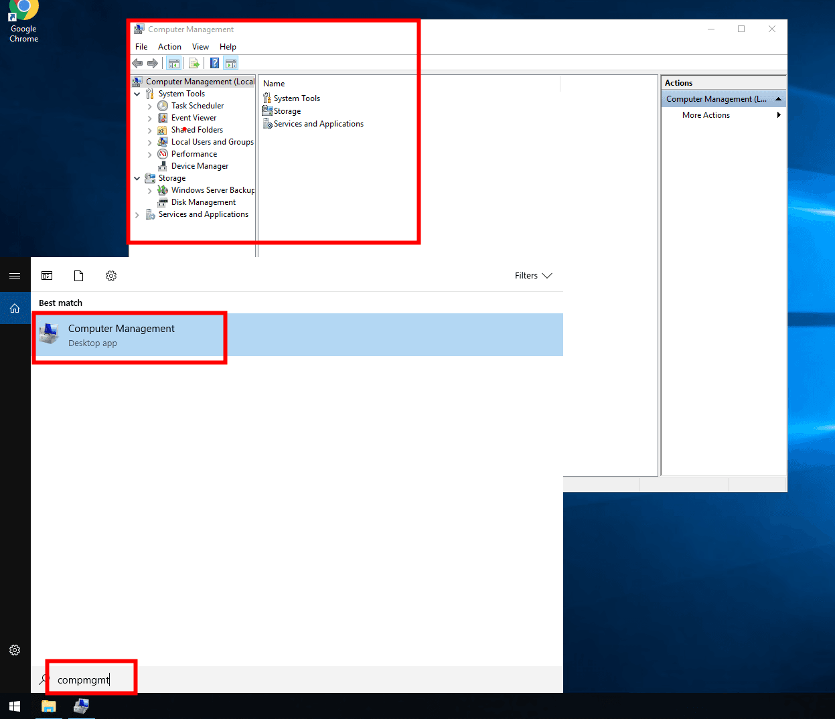Screen dimensions: 835x719
Task: Open the View menu
Action: (x=200, y=47)
